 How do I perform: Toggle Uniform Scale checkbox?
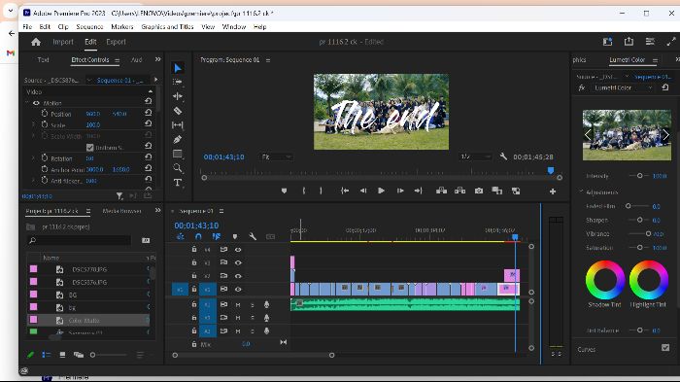tap(89, 148)
